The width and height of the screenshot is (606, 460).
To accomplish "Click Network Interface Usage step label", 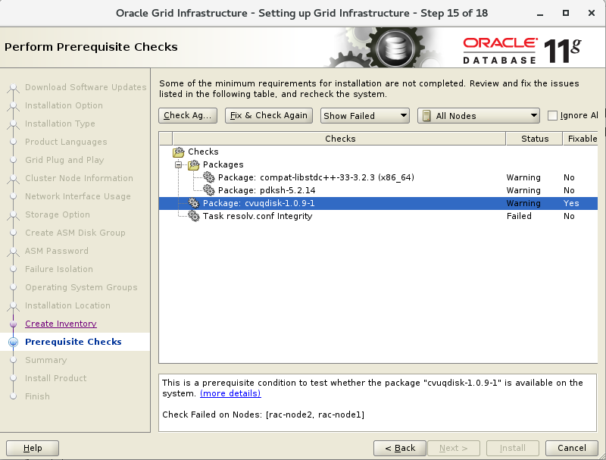I will (x=78, y=196).
